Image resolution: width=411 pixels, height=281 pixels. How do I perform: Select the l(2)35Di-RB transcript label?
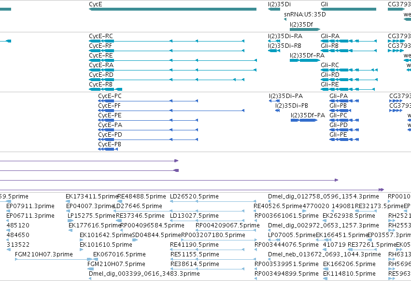(284, 46)
